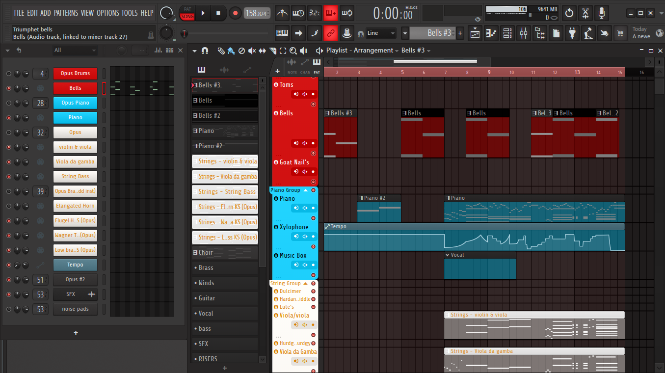665x373 pixels.
Task: Open the Browser view
Action: pyautogui.click(x=540, y=33)
